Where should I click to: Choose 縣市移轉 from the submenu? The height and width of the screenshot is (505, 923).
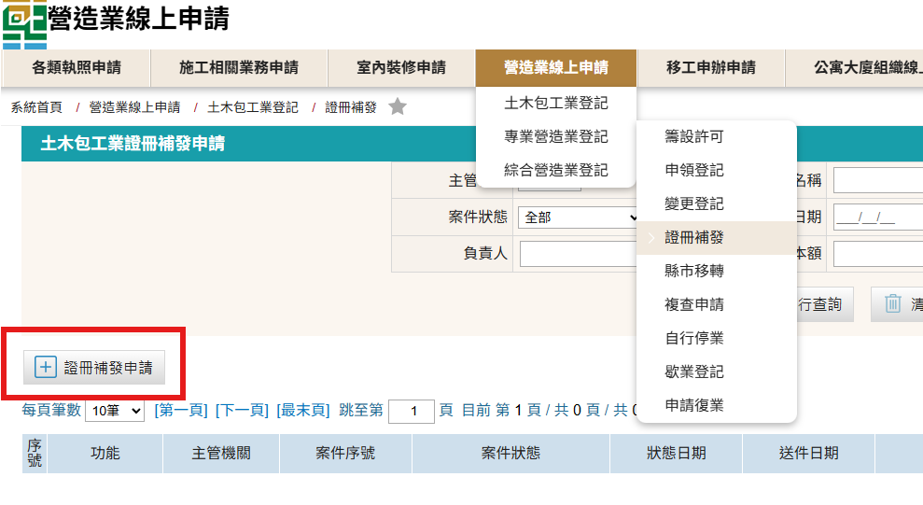click(693, 272)
